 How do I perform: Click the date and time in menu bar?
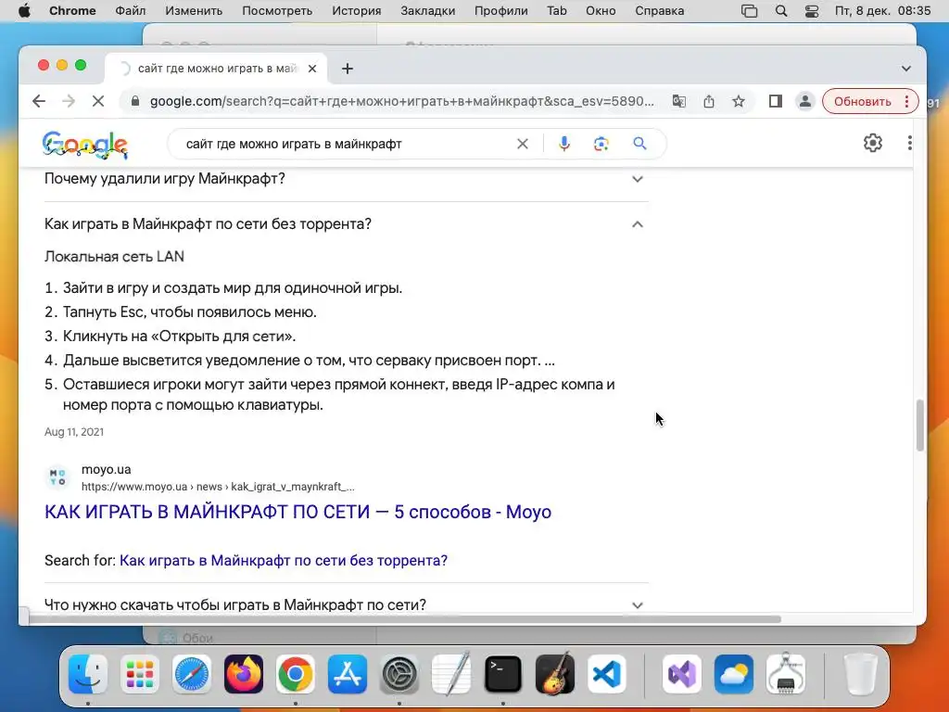(x=882, y=11)
